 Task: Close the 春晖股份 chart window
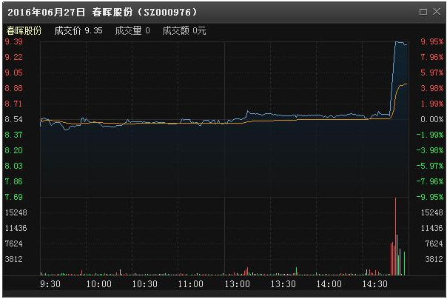click(437, 12)
